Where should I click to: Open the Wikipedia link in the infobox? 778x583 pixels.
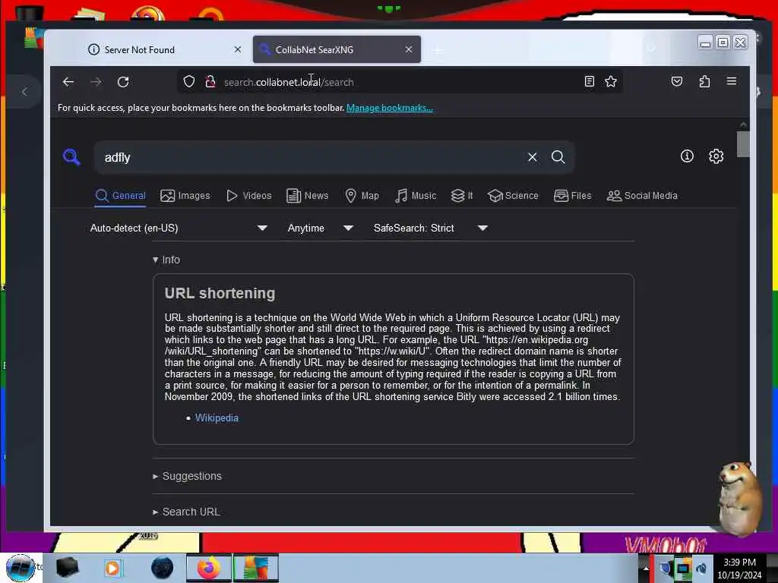217,418
